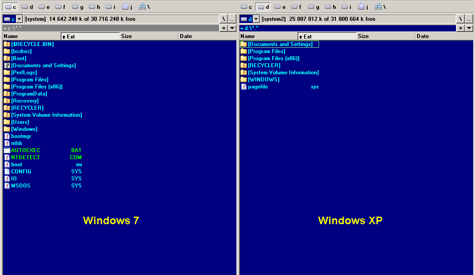Image resolution: width=475 pixels, height=275 pixels.
Task: Select drive i in right panel drive bar
Action: point(346,7)
